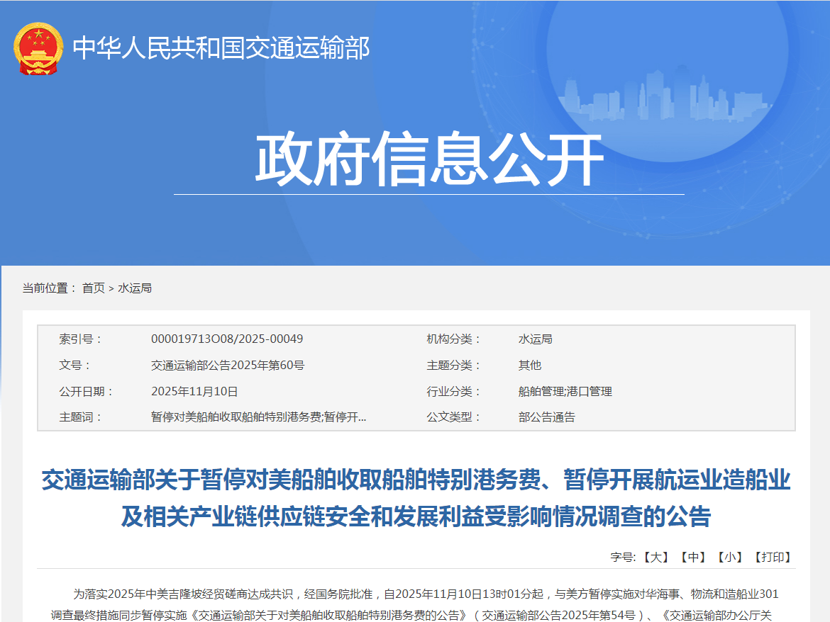Set font size to 【大】
830x622 pixels.
[656, 557]
